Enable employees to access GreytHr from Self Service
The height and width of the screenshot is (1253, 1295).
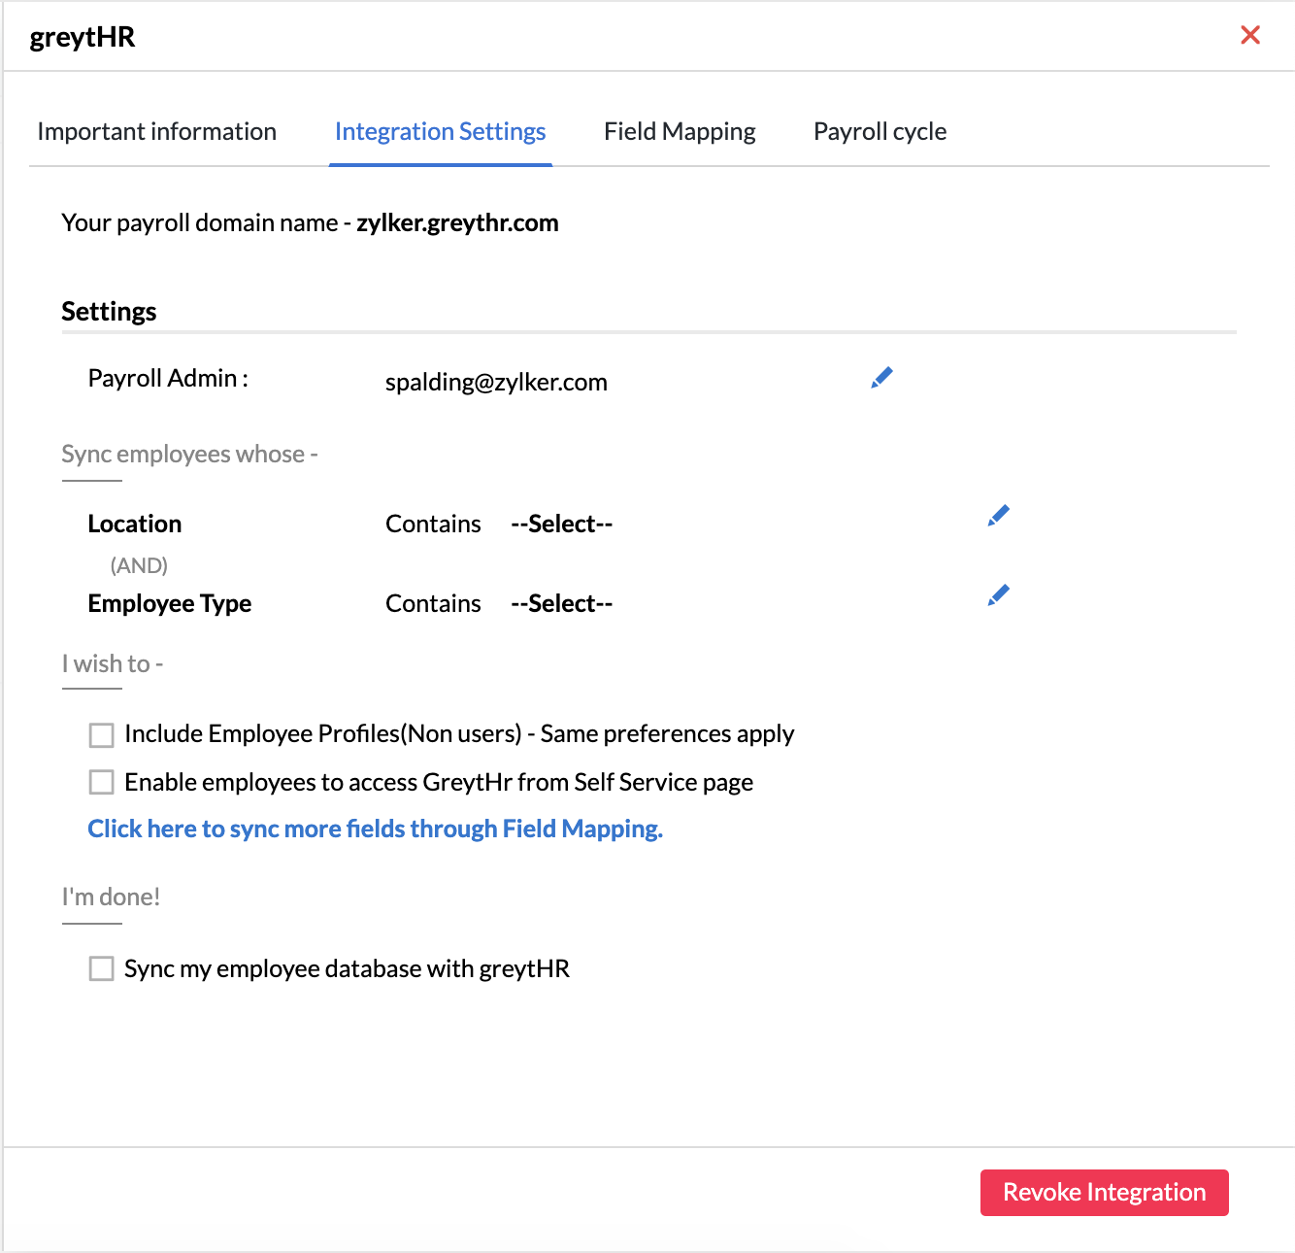point(101,782)
